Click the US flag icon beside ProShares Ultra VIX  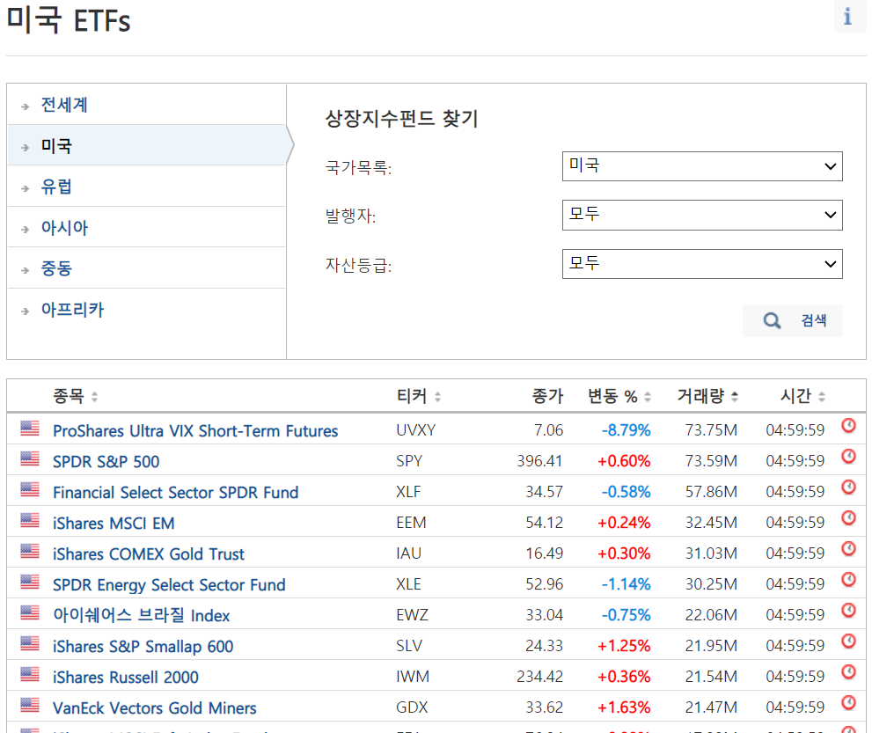(x=30, y=428)
